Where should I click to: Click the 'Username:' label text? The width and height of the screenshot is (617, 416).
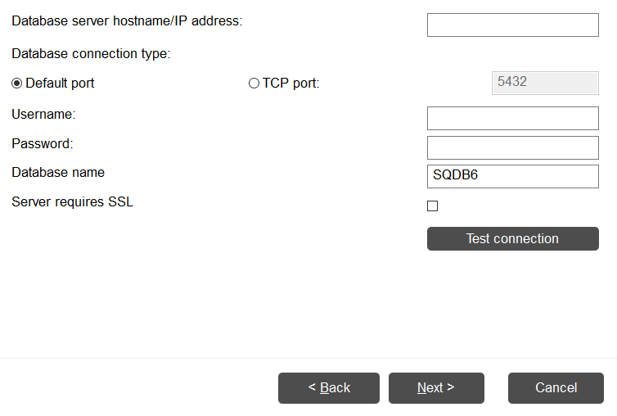(x=43, y=115)
